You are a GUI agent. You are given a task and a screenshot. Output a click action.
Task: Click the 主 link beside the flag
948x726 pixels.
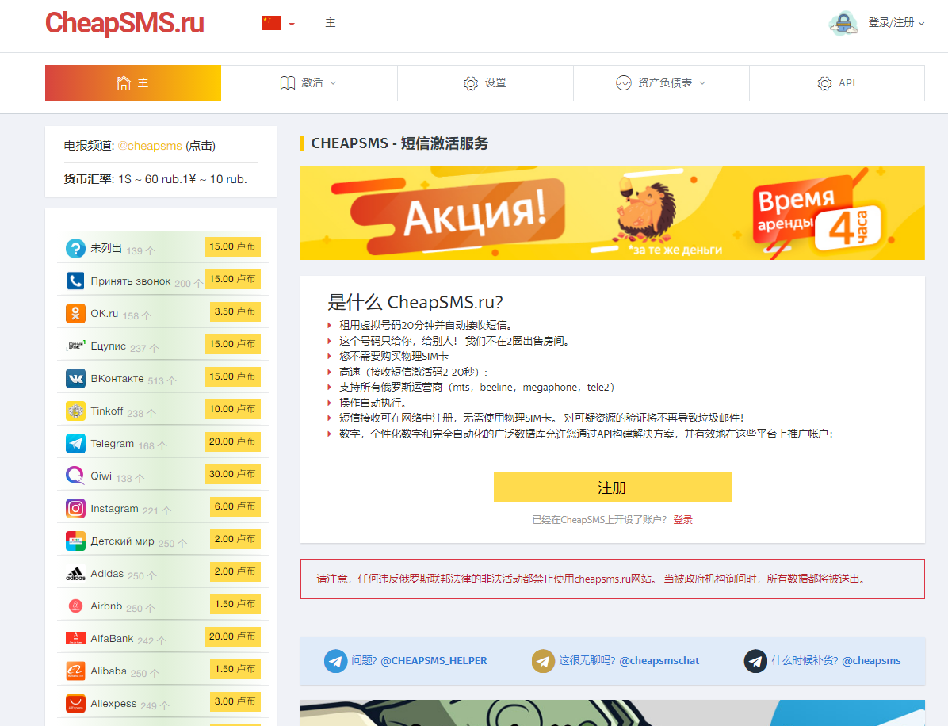pyautogui.click(x=330, y=23)
